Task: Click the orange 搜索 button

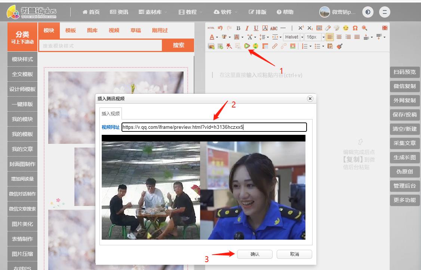Action: [x=179, y=45]
